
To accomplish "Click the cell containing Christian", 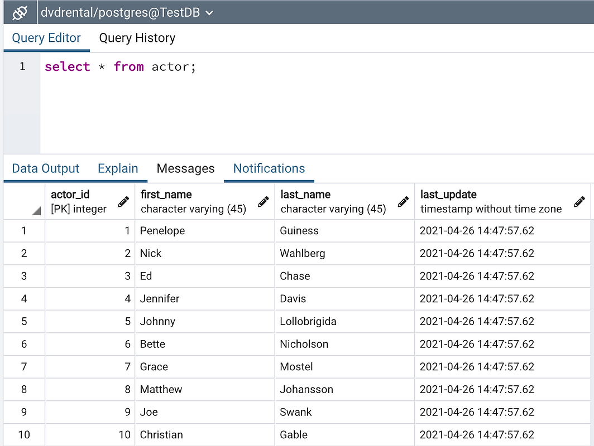I will (x=205, y=435).
